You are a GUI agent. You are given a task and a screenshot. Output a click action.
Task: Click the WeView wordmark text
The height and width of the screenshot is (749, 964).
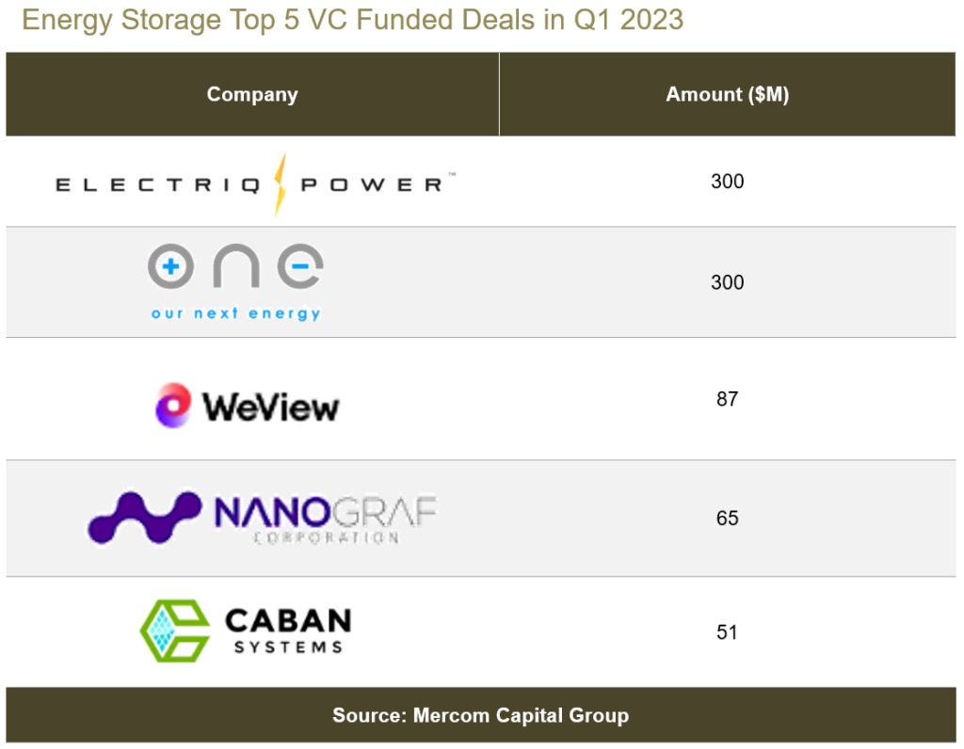(x=270, y=407)
